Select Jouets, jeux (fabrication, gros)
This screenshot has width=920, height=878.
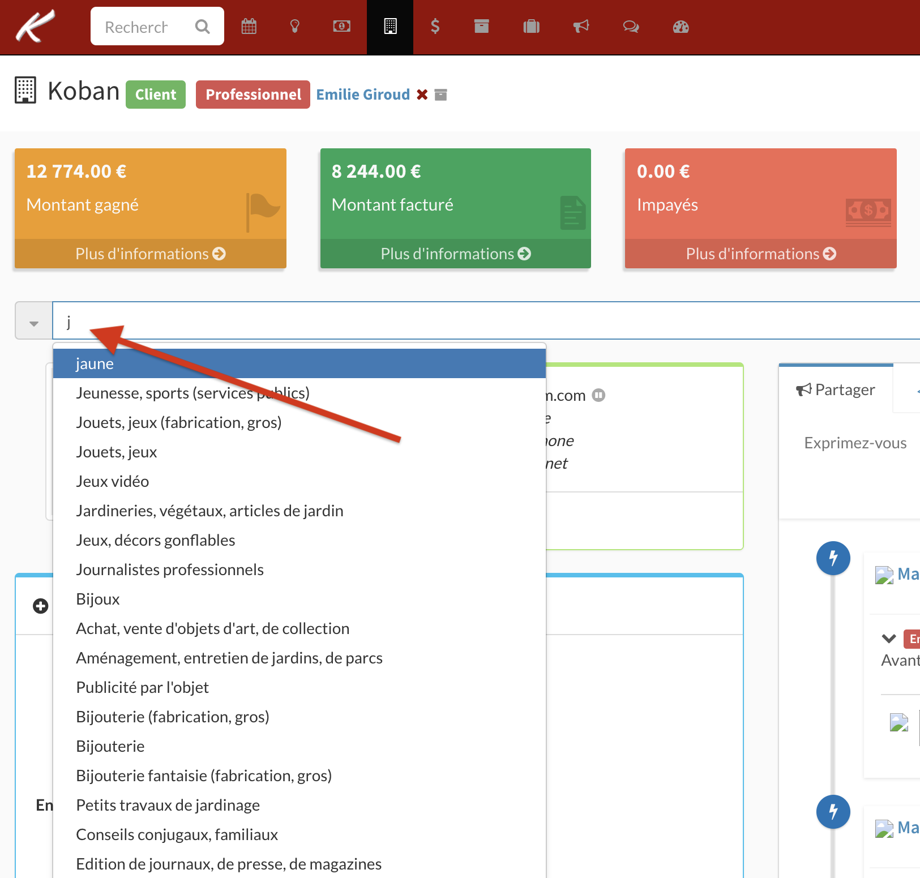(299, 422)
